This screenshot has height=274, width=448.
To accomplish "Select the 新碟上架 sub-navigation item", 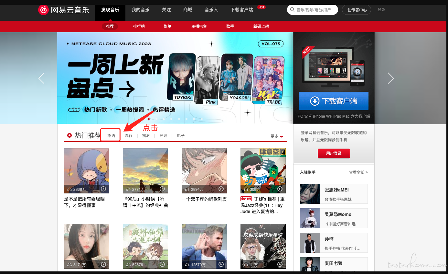I will click(x=261, y=26).
